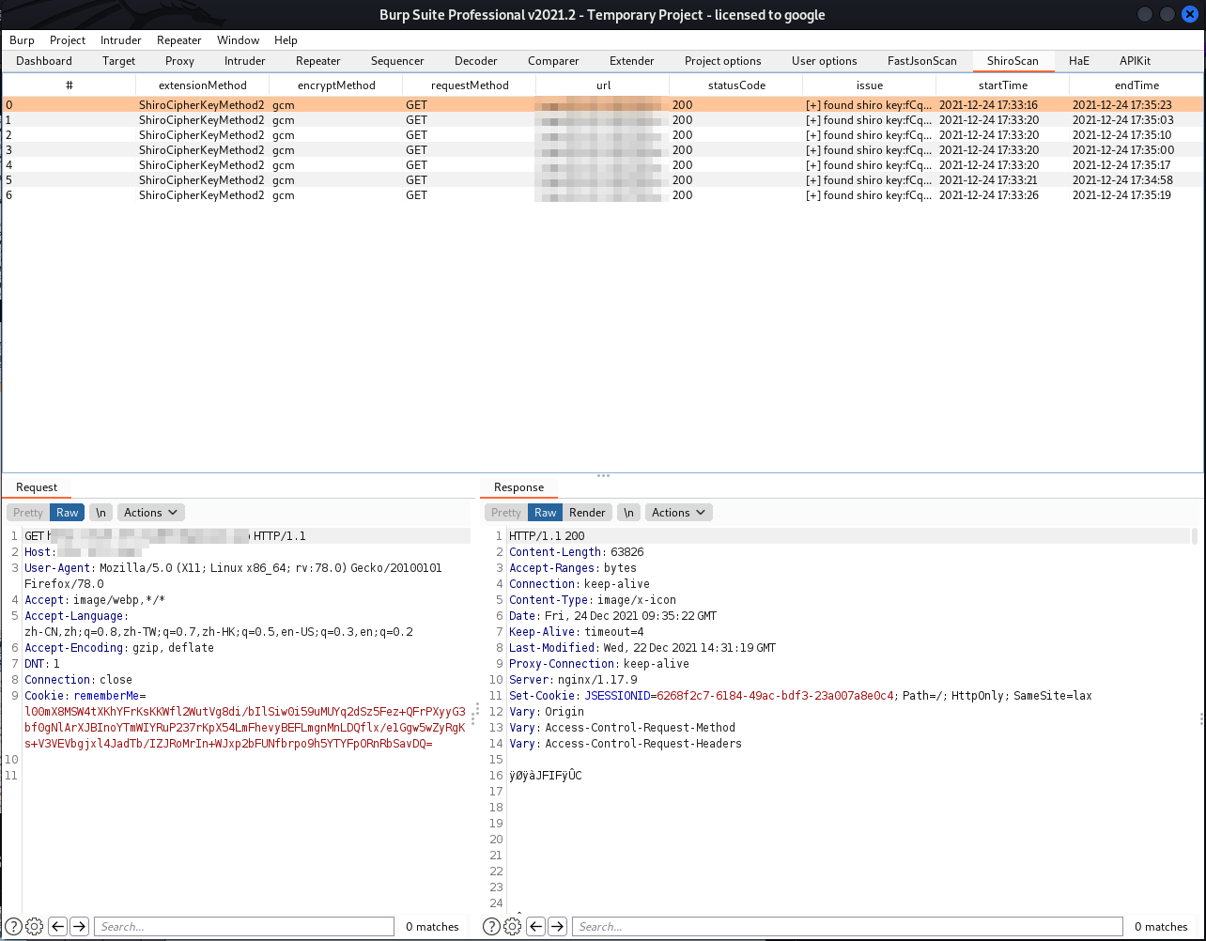Open the Project menu
This screenshot has height=941, width=1206.
tap(68, 40)
